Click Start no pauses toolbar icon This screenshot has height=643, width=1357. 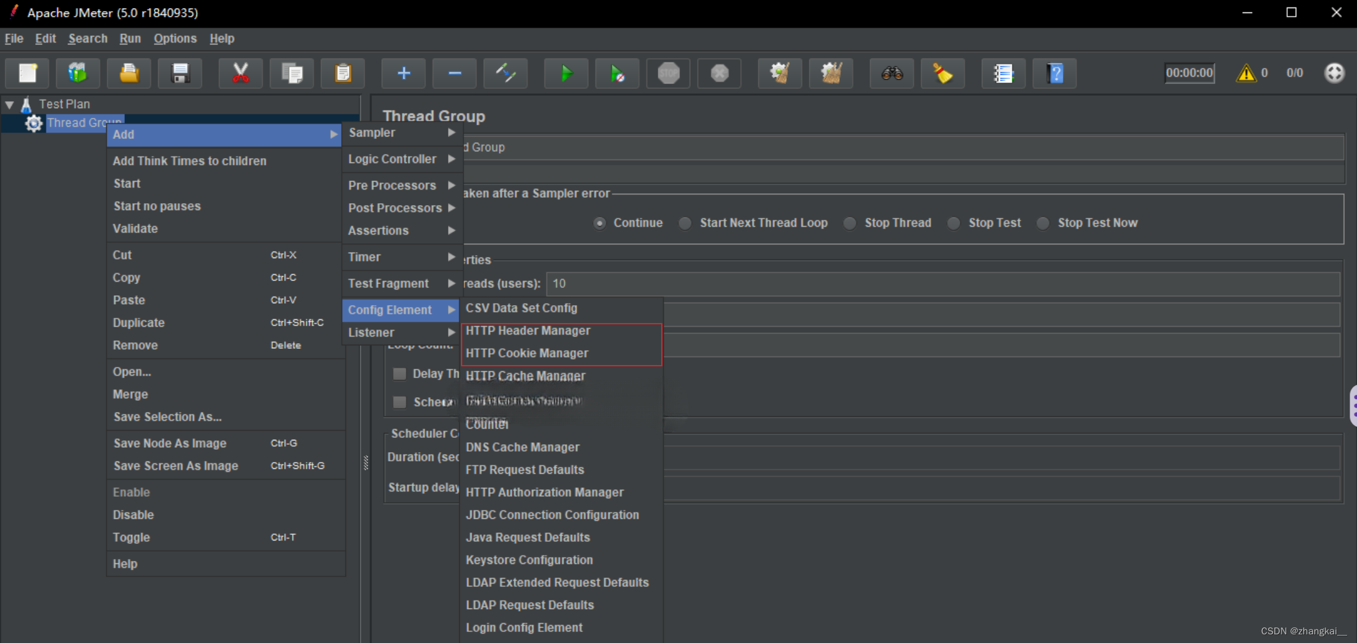click(x=617, y=74)
